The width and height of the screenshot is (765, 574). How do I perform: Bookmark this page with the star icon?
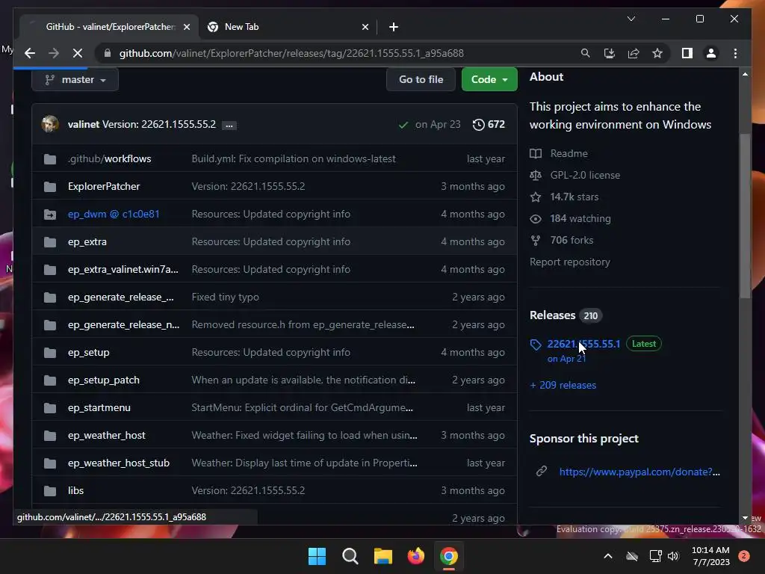click(657, 53)
